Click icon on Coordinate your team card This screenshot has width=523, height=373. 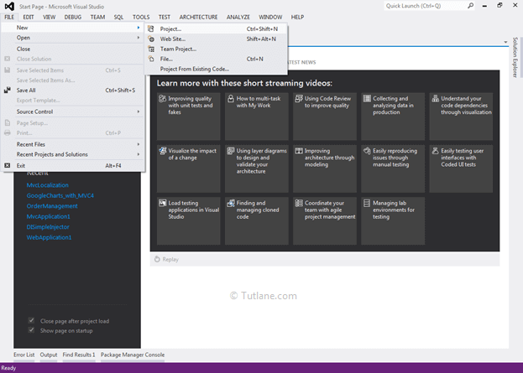click(x=299, y=203)
